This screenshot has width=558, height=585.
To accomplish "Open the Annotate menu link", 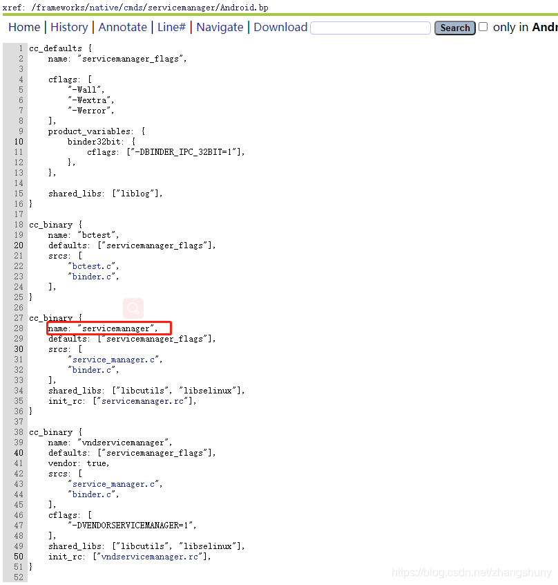I will click(x=122, y=27).
